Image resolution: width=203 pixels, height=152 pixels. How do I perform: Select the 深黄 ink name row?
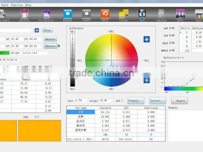[81, 117]
